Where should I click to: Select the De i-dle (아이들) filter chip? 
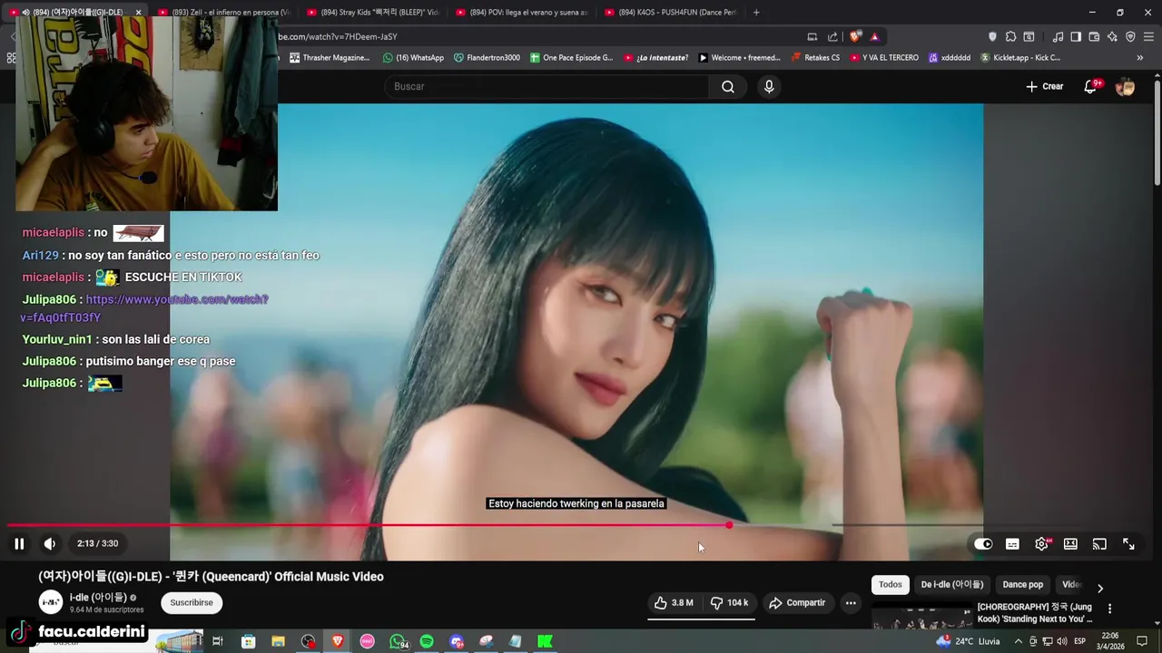point(952,585)
